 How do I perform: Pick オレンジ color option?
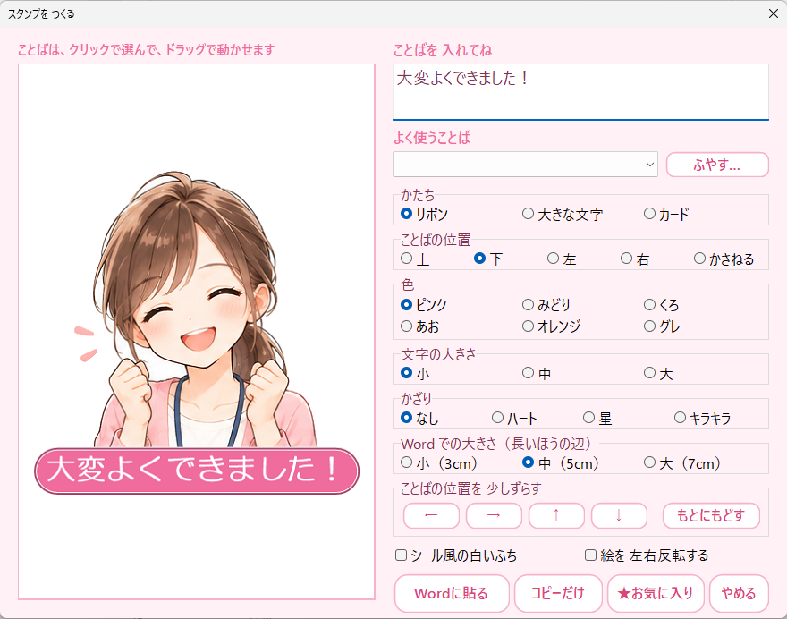tap(551, 326)
